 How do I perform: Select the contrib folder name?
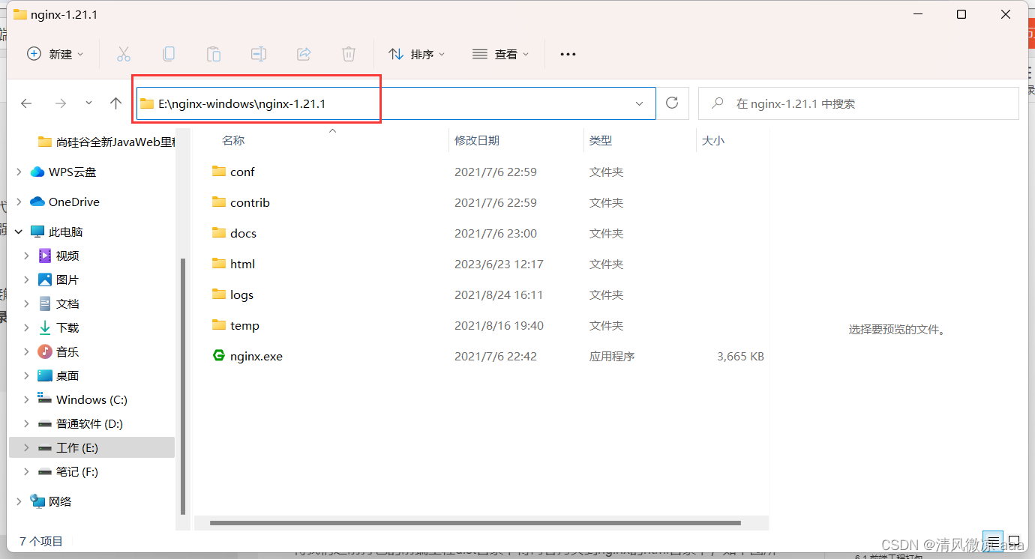pos(250,202)
